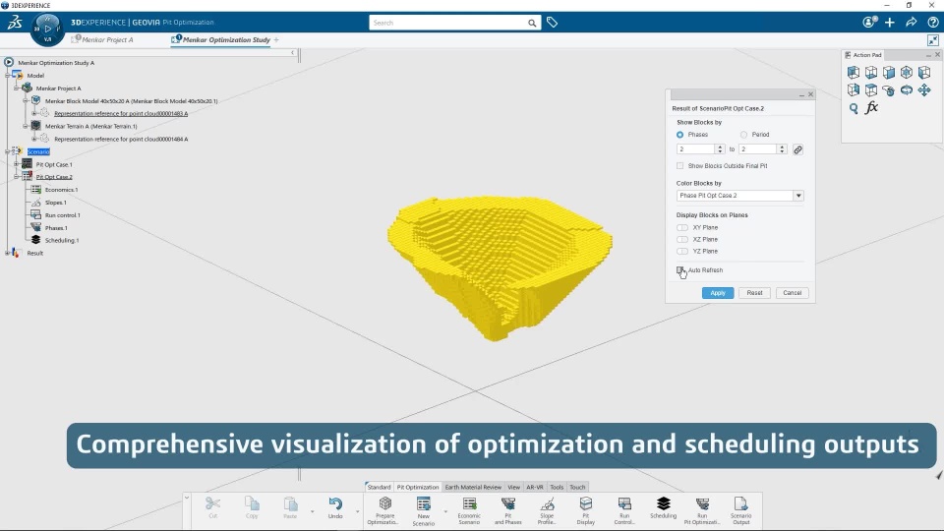
Task: Open the Economic Scenario tool
Action: pyautogui.click(x=469, y=510)
